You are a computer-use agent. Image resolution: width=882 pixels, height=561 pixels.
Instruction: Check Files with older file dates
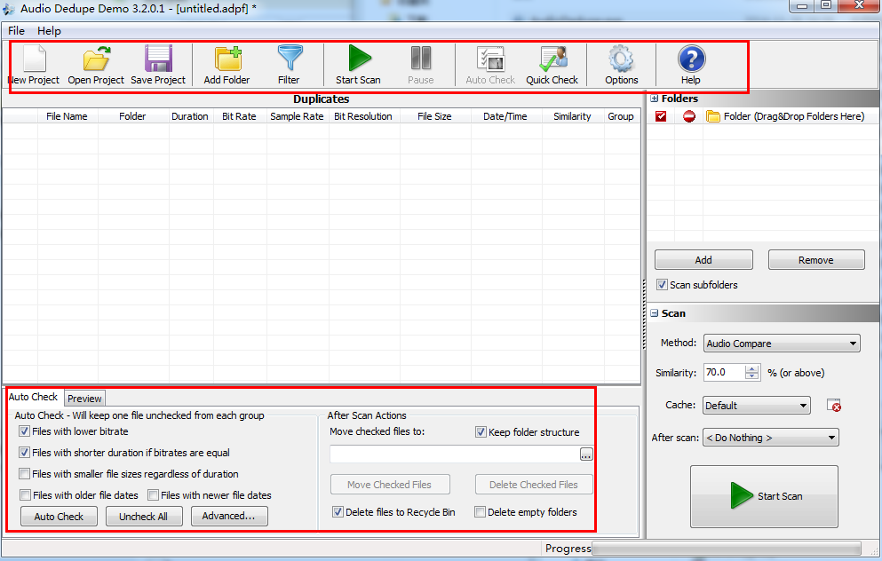pyautogui.click(x=25, y=495)
